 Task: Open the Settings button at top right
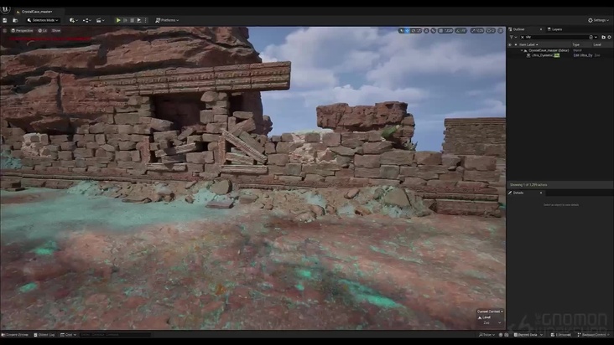point(598,20)
